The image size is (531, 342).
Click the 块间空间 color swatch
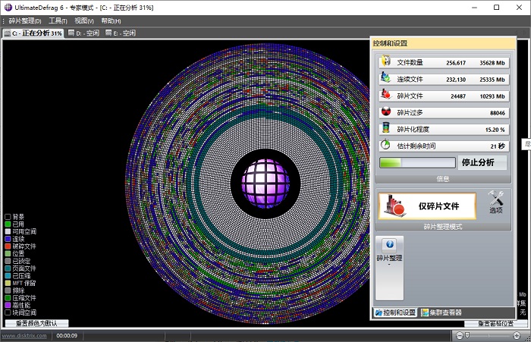(8, 312)
